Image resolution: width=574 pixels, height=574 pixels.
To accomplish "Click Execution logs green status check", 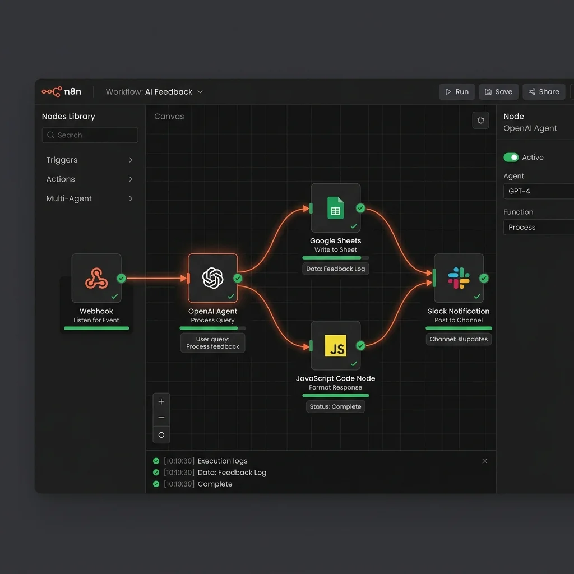I will tap(156, 461).
